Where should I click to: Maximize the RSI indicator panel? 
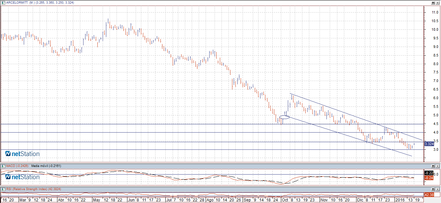433,189
